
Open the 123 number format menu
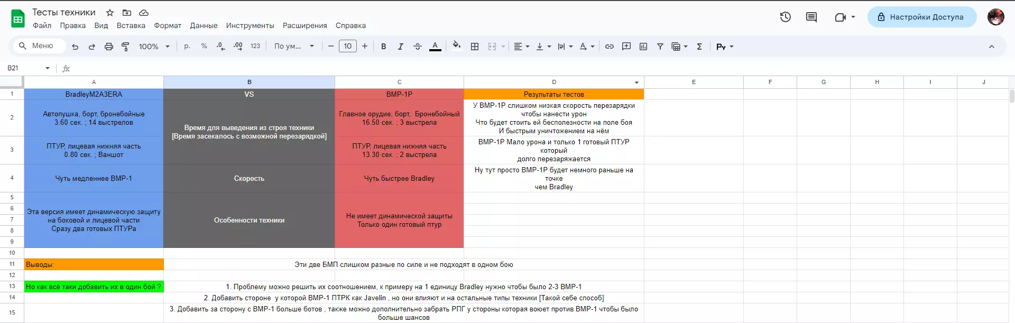[x=255, y=47]
